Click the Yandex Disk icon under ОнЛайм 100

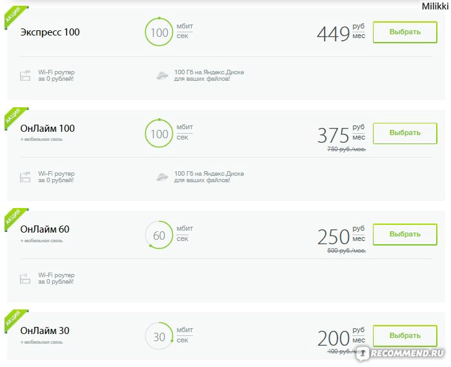(162, 177)
